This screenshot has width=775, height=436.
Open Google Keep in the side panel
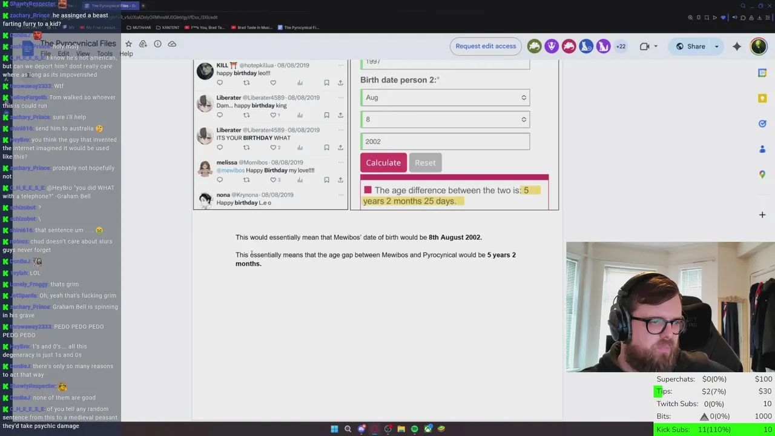[x=762, y=98]
